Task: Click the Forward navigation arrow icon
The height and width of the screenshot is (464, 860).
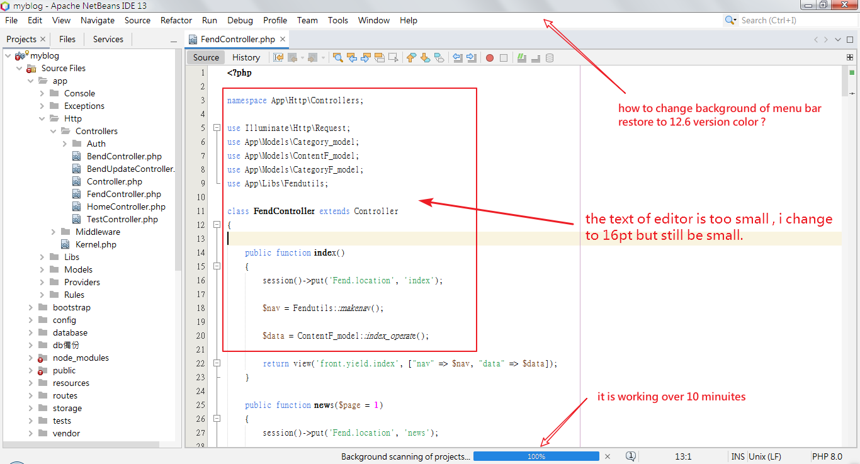Action: (x=314, y=57)
